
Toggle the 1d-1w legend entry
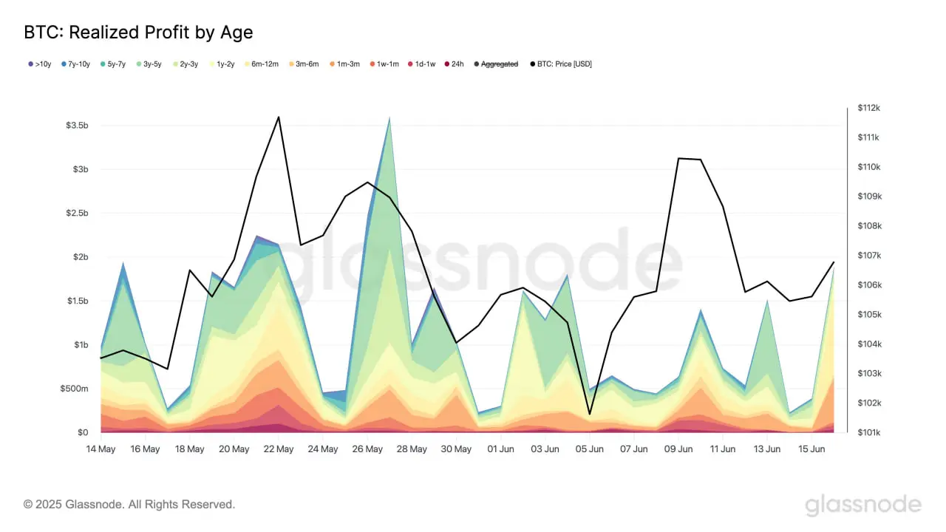click(423, 64)
